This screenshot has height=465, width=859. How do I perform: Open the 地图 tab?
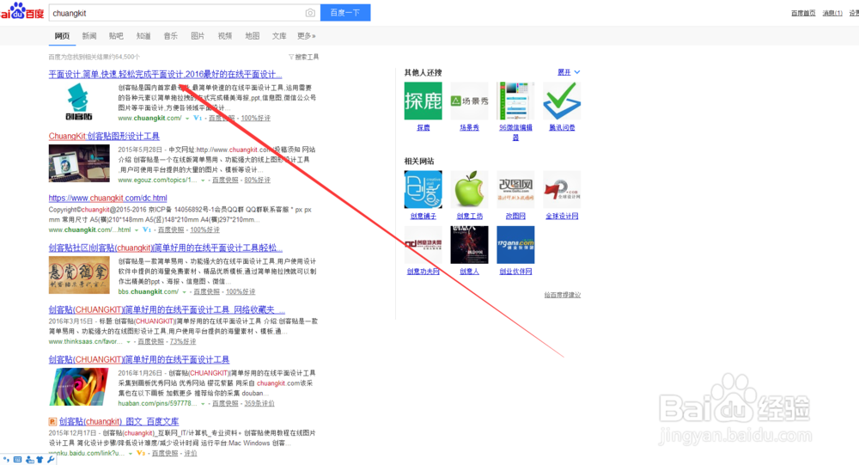tap(252, 36)
